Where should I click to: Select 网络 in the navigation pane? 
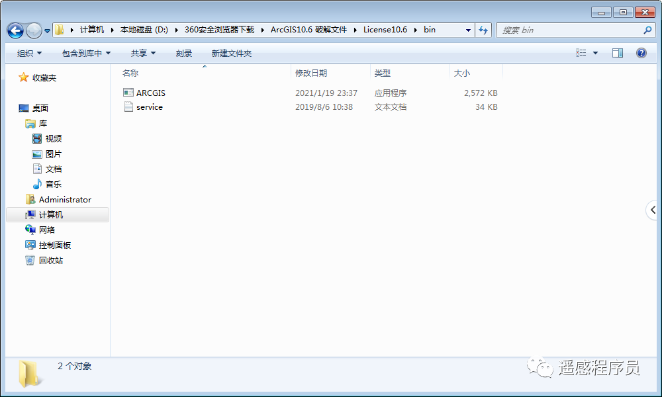(x=47, y=230)
